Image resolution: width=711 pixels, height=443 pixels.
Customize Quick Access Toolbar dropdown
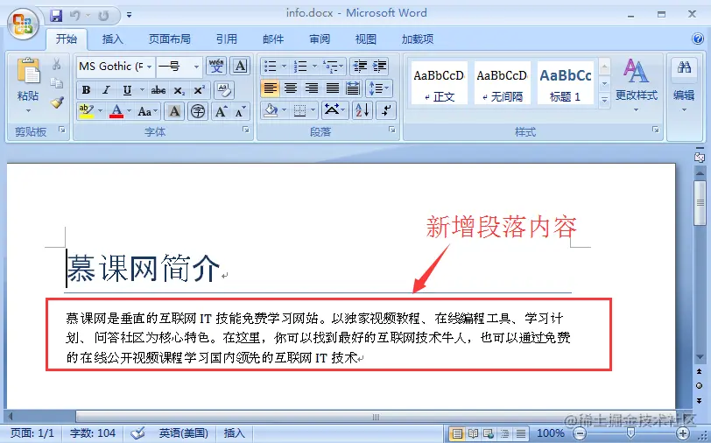[x=130, y=16]
